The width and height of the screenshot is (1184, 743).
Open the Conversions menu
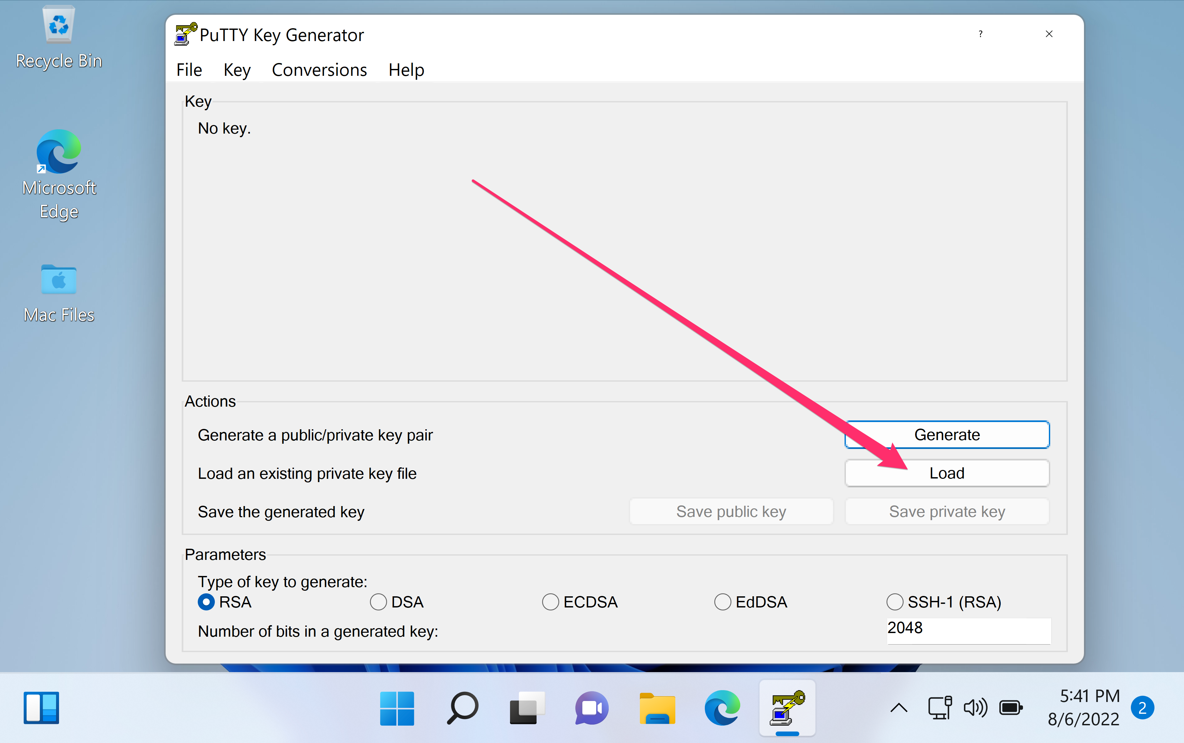click(x=319, y=70)
